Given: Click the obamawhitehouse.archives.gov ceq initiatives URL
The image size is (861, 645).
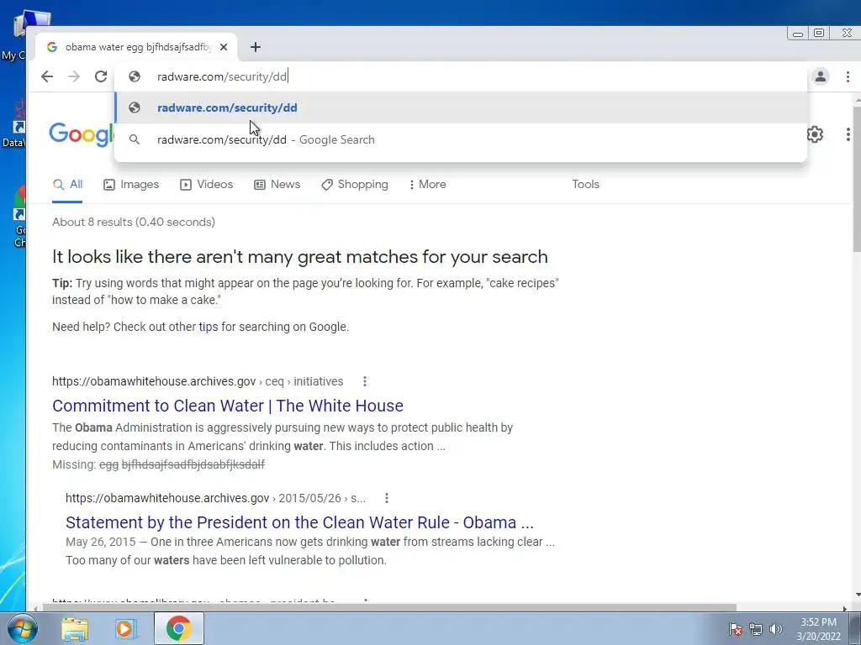Looking at the screenshot, I should click(x=198, y=381).
